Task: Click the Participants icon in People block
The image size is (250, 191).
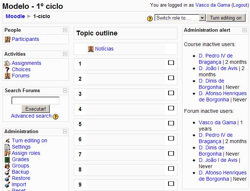Action: click(7, 39)
